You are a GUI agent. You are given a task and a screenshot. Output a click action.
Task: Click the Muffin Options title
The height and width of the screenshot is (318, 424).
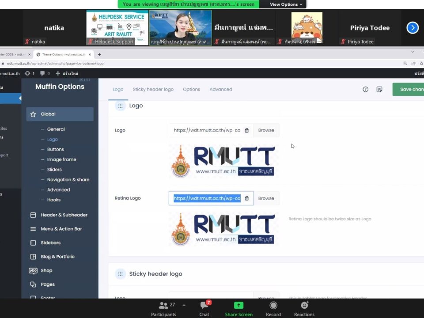tap(60, 87)
